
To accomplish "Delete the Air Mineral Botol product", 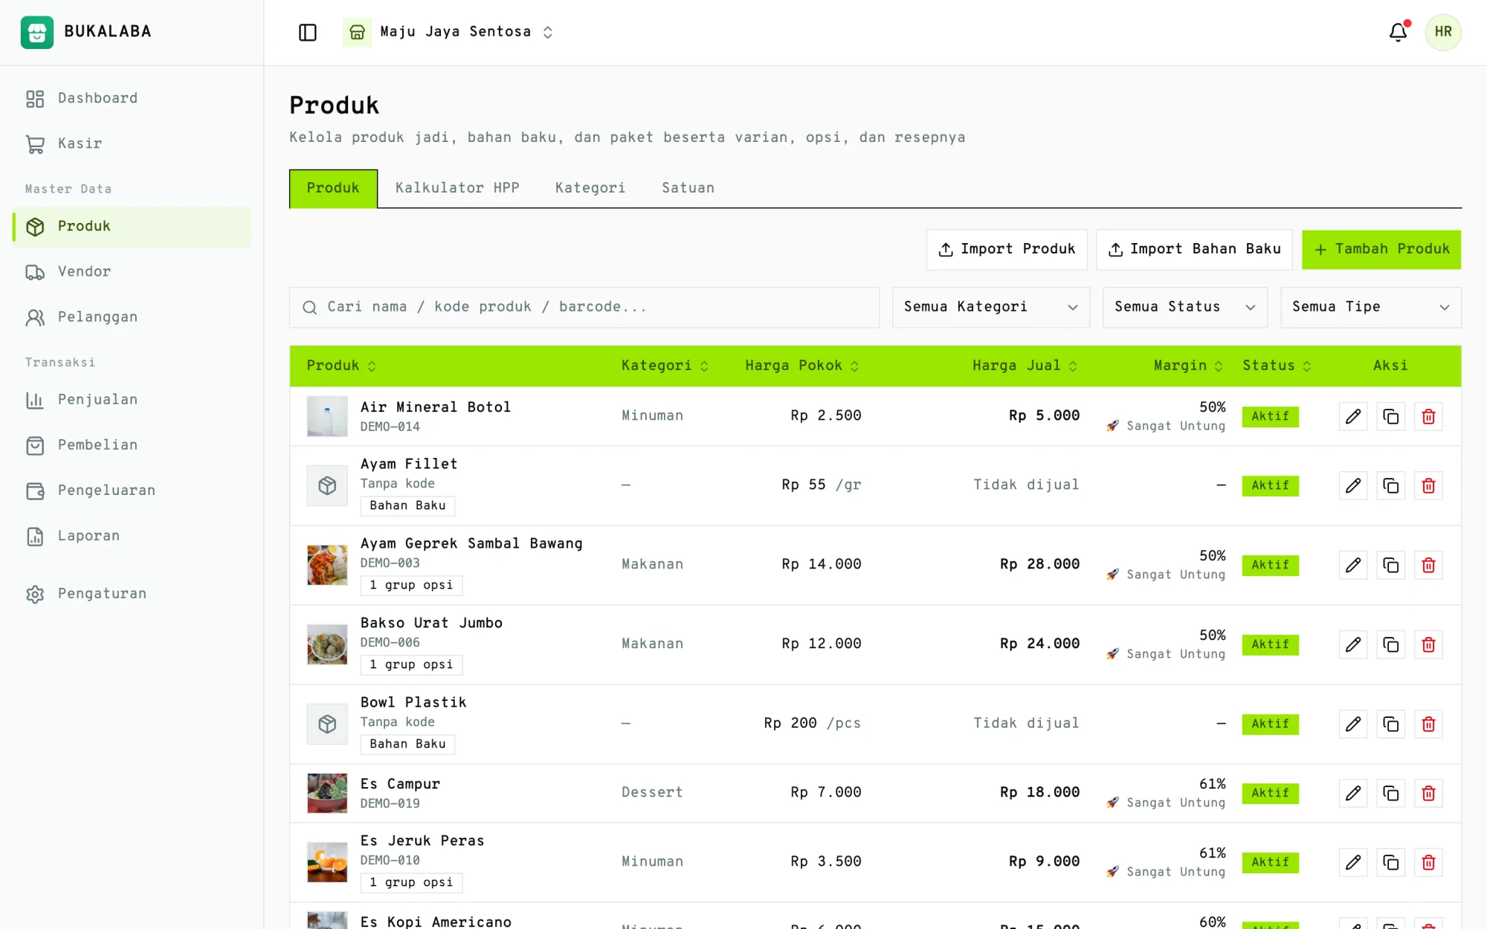I will click(1428, 416).
